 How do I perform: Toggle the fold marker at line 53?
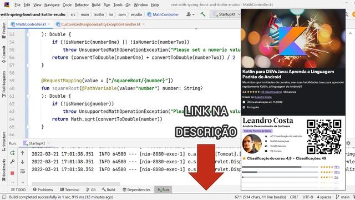pos(28,34)
